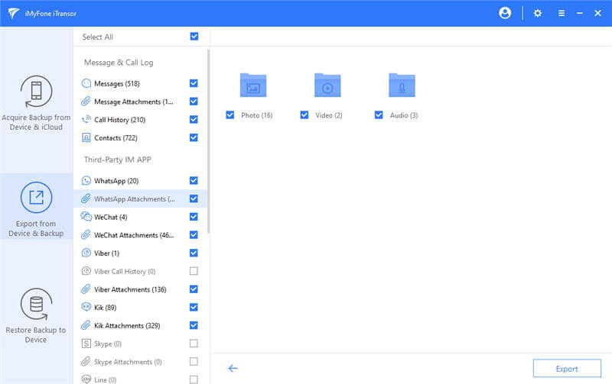This screenshot has height=384, width=612.
Task: Select the Audio (3) label
Action: 404,115
